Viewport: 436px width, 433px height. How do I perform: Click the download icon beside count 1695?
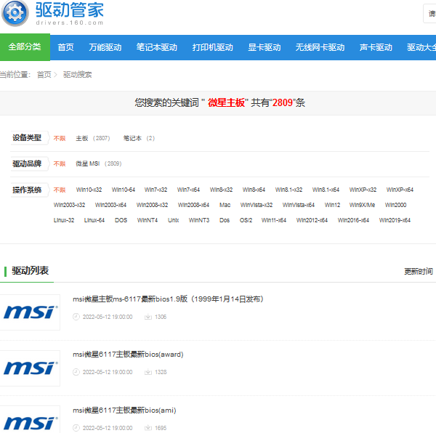(x=148, y=428)
